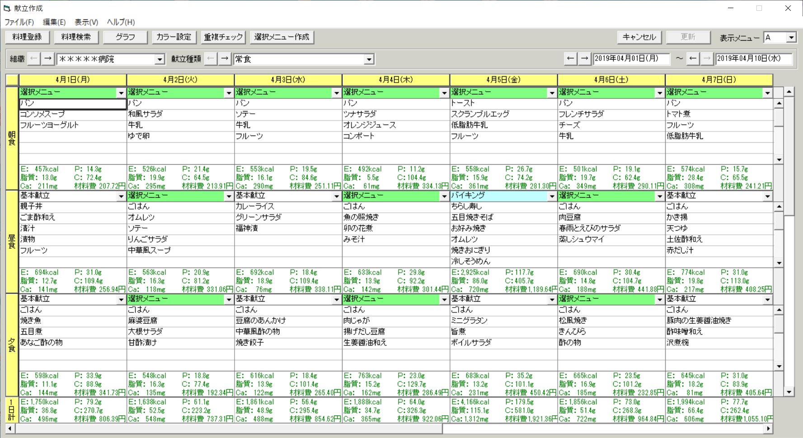Click horizontal scrollbar right arrow

tap(769, 428)
